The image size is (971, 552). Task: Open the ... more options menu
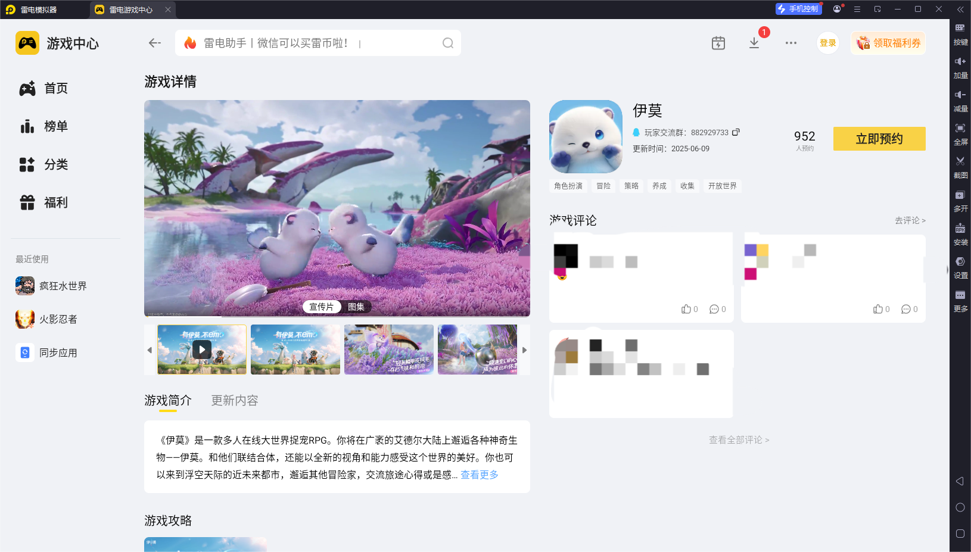(791, 43)
